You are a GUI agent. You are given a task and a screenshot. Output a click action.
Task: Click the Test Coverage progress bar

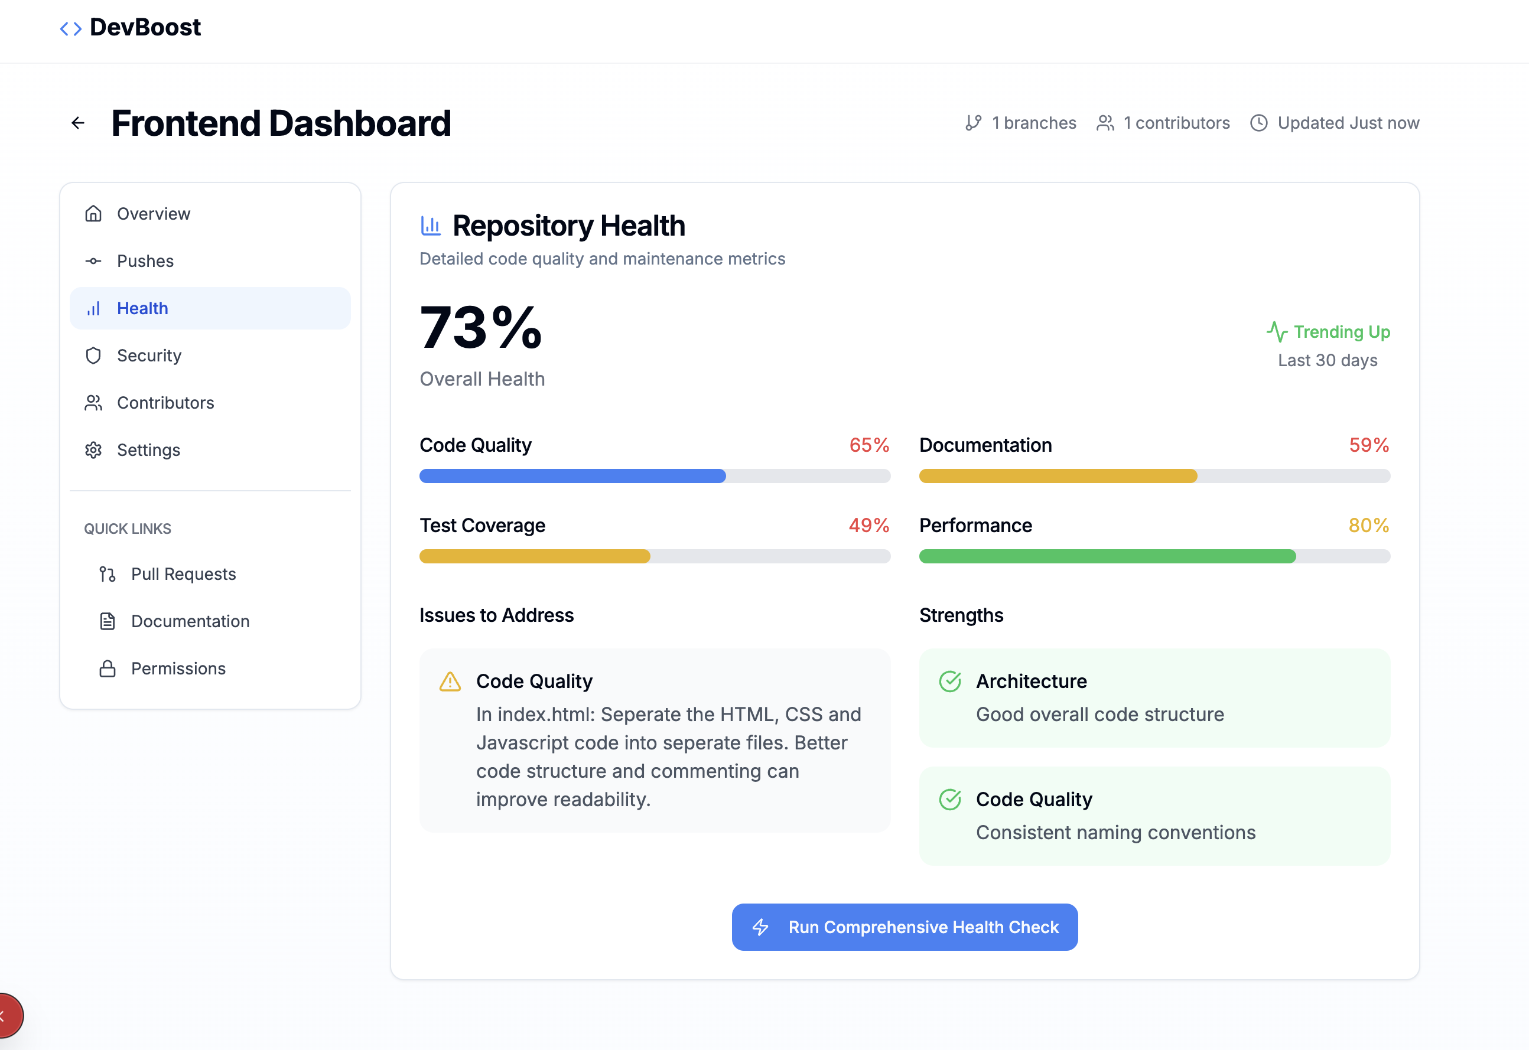(x=654, y=556)
